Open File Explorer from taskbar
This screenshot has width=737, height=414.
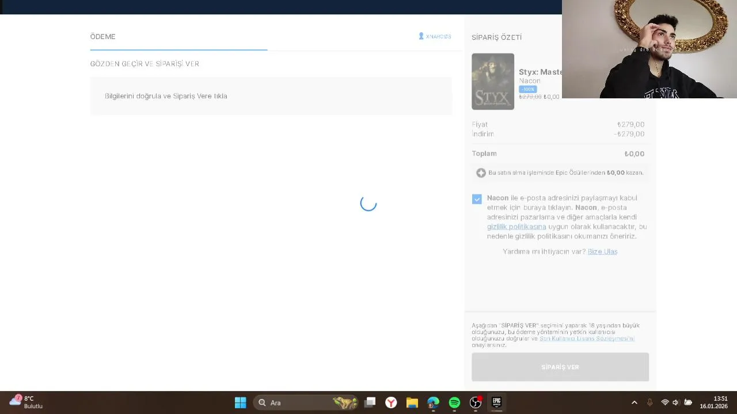412,402
